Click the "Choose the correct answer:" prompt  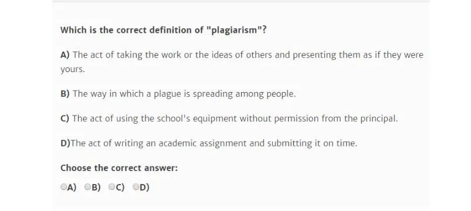click(x=119, y=168)
